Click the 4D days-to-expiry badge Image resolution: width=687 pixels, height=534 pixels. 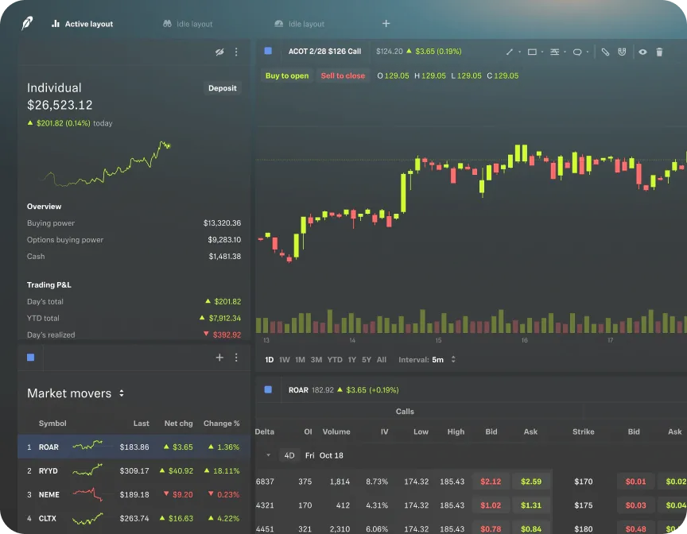click(x=289, y=455)
